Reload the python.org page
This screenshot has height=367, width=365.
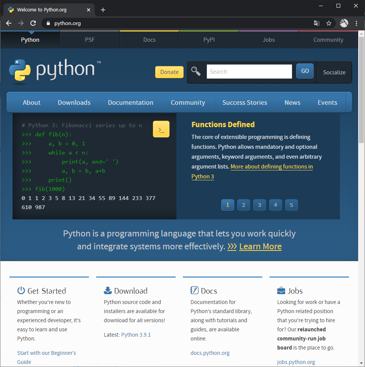pyautogui.click(x=33, y=23)
